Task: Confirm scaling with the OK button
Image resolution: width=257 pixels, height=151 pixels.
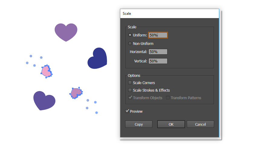Action: point(171,124)
